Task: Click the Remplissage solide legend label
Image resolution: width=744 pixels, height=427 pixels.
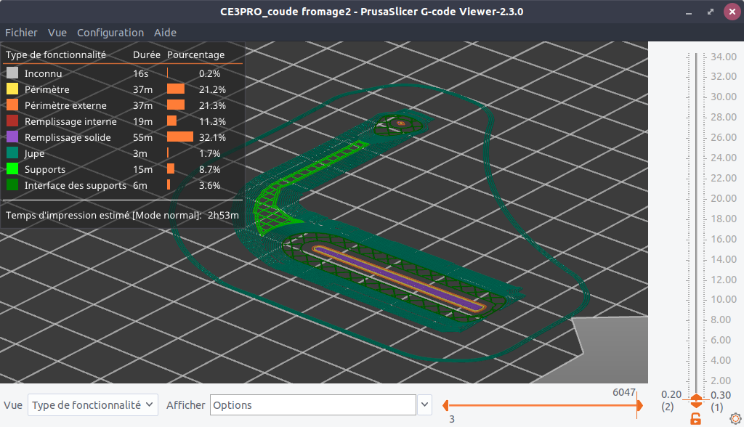Action: click(68, 137)
